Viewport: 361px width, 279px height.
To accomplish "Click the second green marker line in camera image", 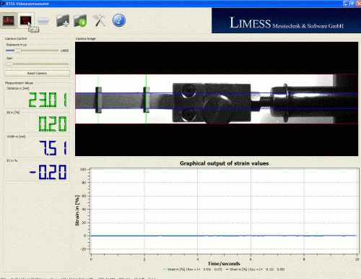I will (146, 99).
